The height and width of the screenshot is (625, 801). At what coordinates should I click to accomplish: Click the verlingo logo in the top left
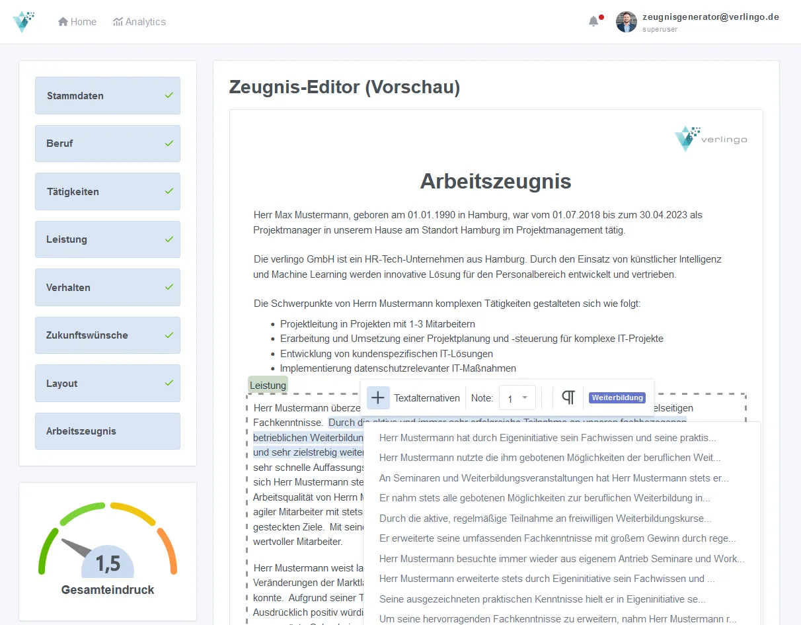click(x=24, y=21)
